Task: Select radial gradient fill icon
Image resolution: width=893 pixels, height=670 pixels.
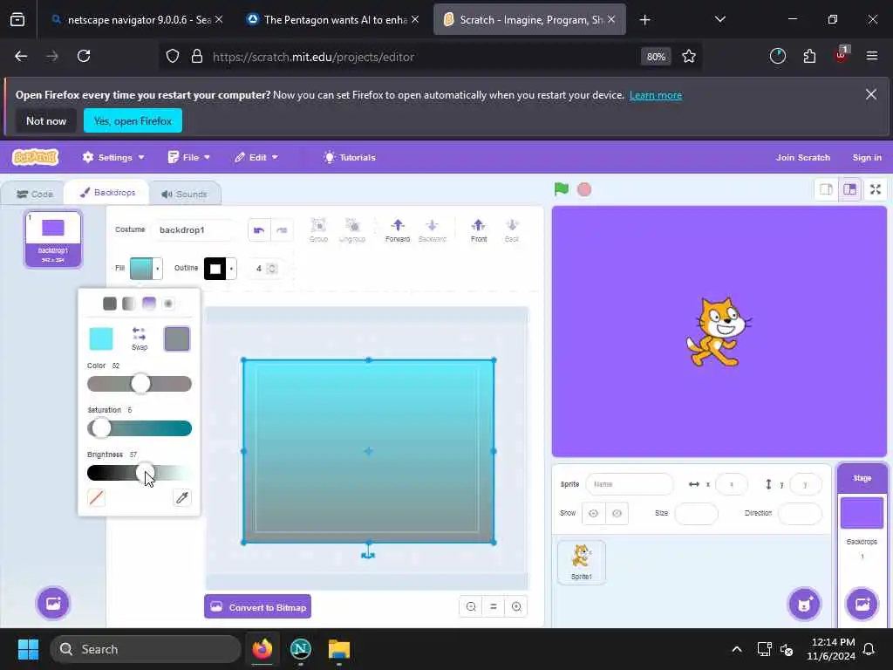Action: coord(168,304)
